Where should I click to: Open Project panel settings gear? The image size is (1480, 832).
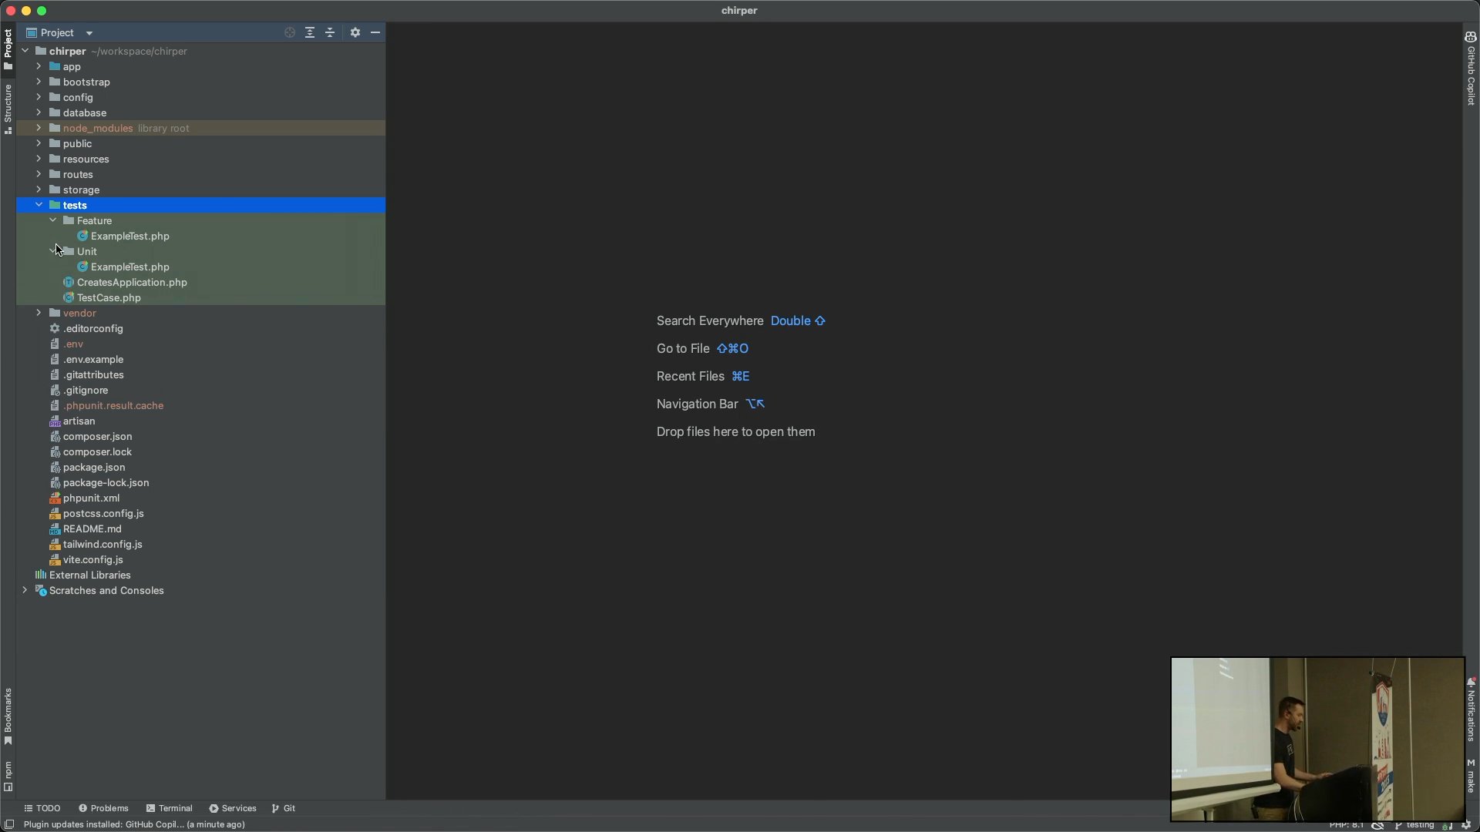click(355, 32)
